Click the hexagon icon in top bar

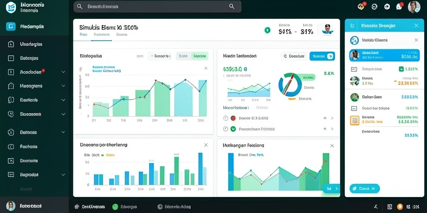click(387, 7)
